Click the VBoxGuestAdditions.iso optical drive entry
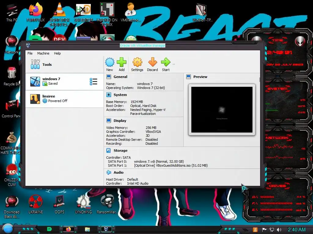Screen dimensions: 313x234 click(x=171, y=165)
